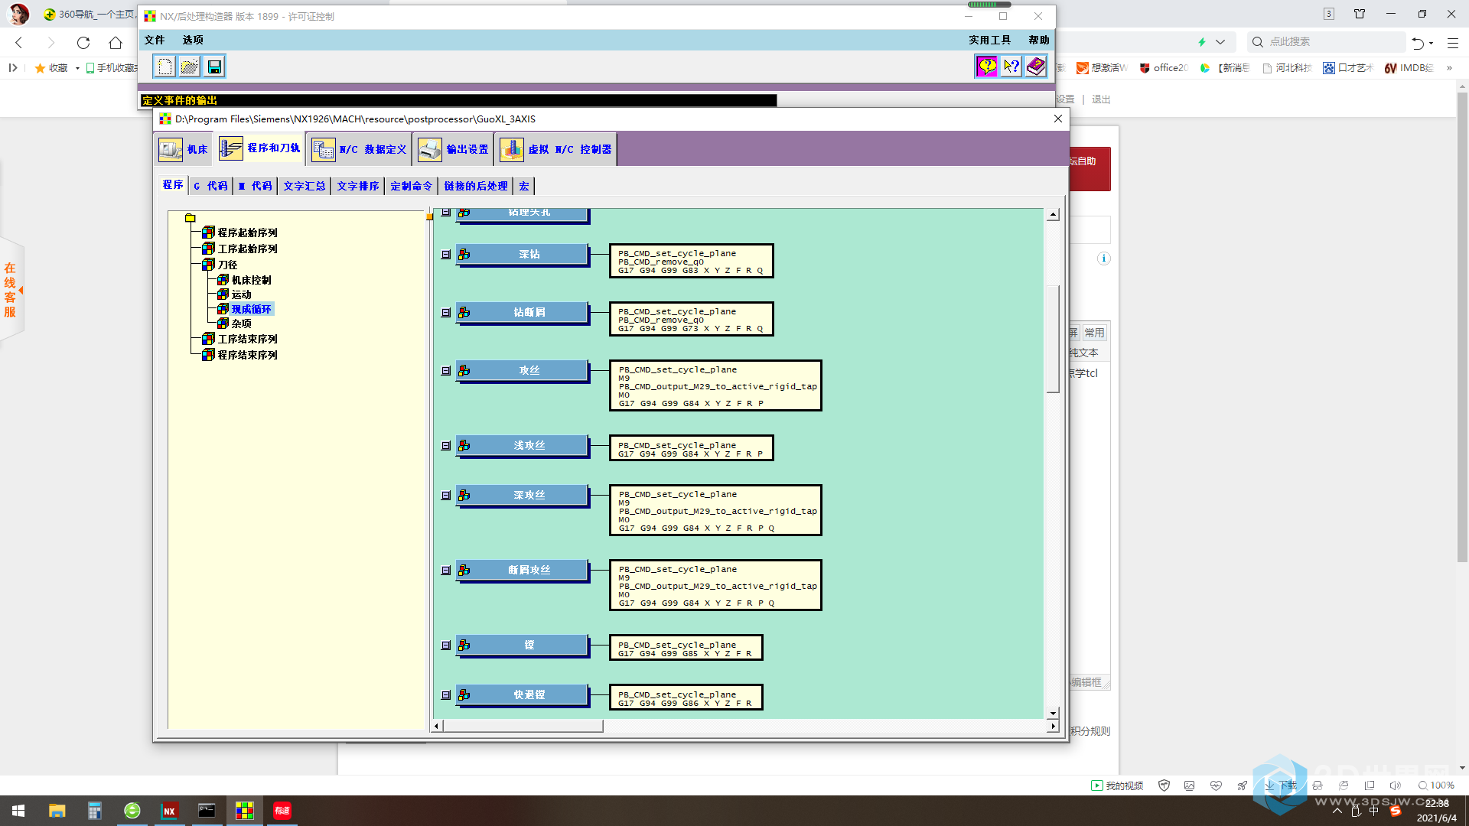The width and height of the screenshot is (1469, 826).
Task: Select the 定制命令 sub-tab
Action: (412, 186)
